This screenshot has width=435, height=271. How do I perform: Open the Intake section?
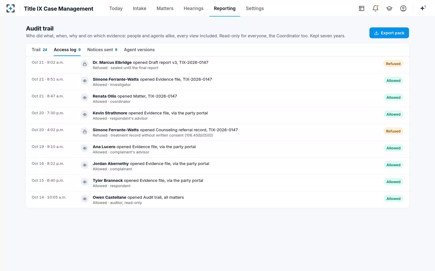(140, 8)
